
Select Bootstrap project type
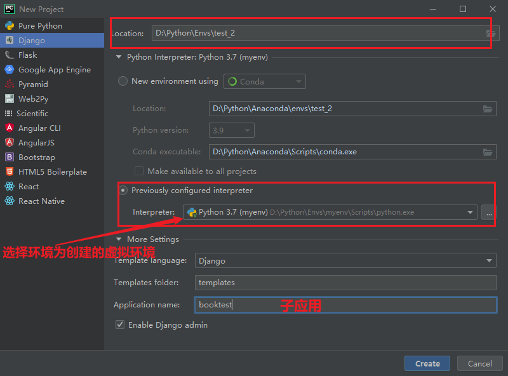pos(52,157)
